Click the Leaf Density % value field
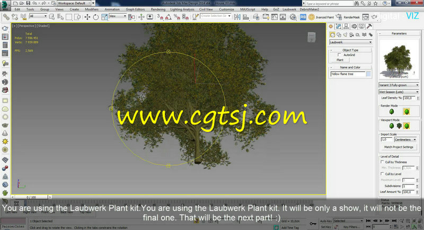Viewport: 424px width, 230px height. click(409, 98)
